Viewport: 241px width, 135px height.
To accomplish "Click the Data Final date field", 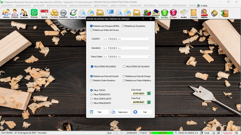I will [x=139, y=102].
